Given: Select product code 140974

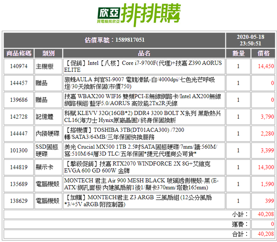Looking at the screenshot, I should [19, 66].
